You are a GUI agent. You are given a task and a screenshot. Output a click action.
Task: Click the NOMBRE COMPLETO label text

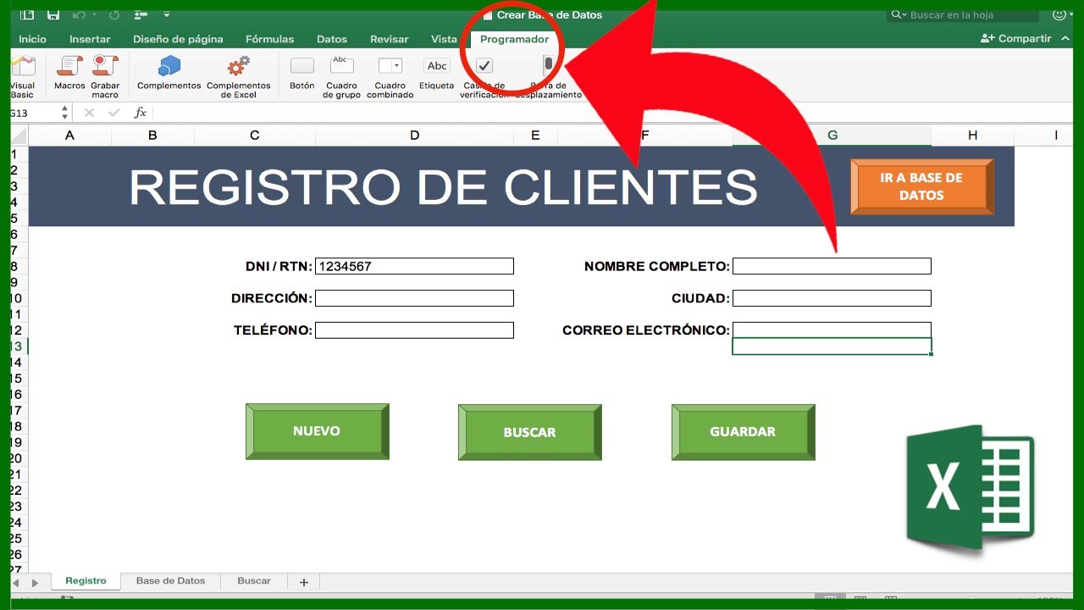(x=656, y=266)
